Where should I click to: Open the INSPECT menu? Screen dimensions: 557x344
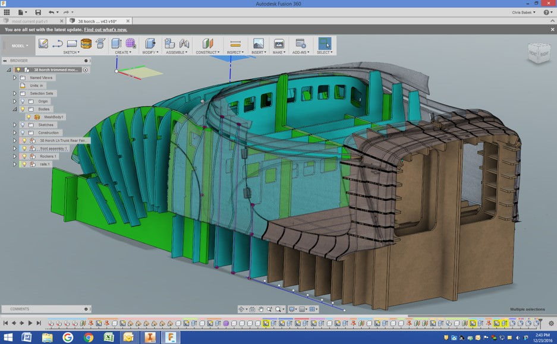[x=235, y=52]
